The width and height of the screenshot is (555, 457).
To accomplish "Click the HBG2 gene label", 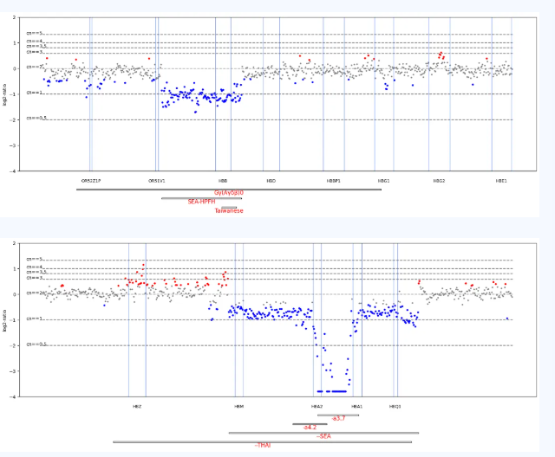I will tap(439, 181).
